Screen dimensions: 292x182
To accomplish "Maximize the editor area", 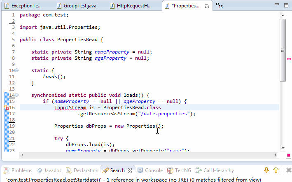I will [x=286, y=5].
